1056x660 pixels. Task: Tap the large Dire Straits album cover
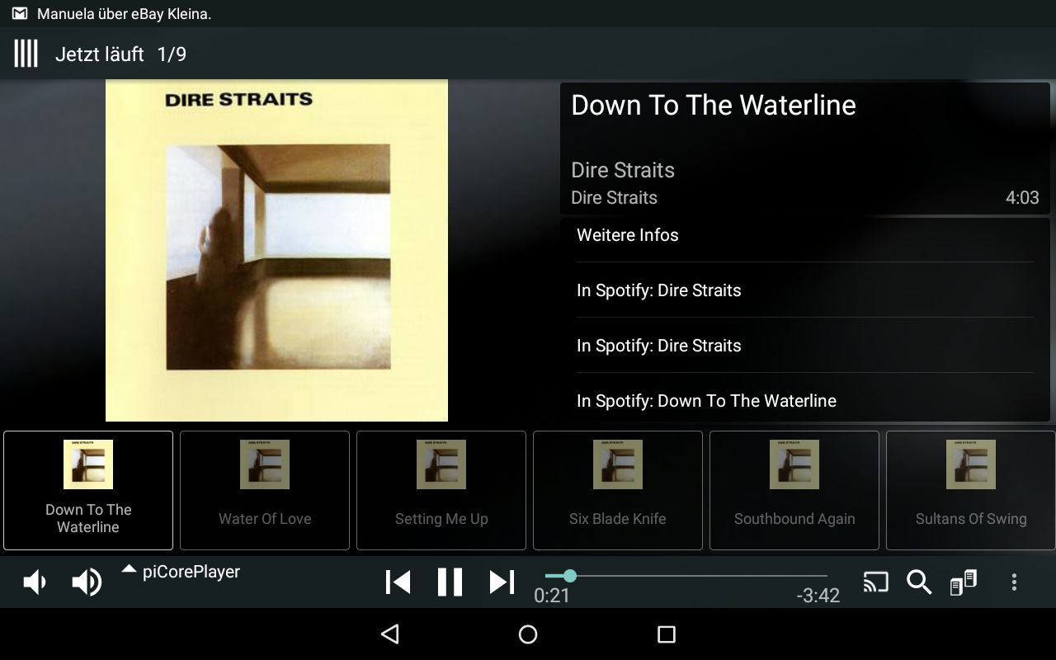tap(276, 251)
